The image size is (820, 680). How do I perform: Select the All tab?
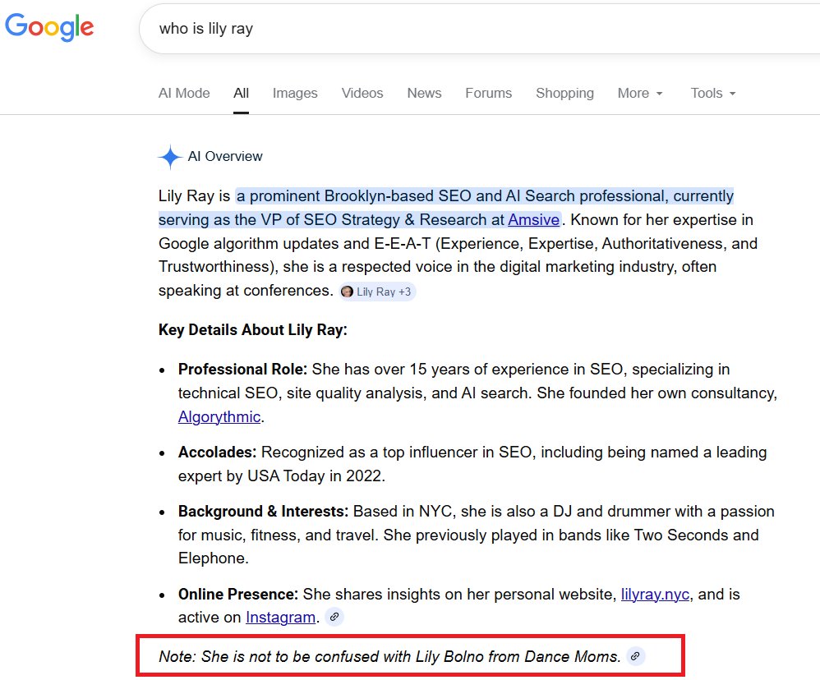[x=241, y=93]
